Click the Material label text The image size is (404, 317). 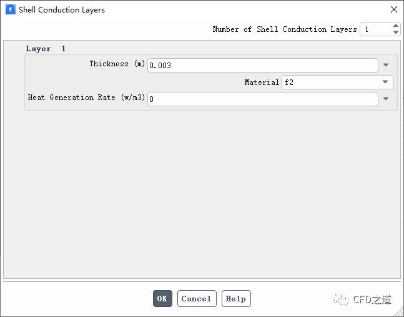pos(262,83)
